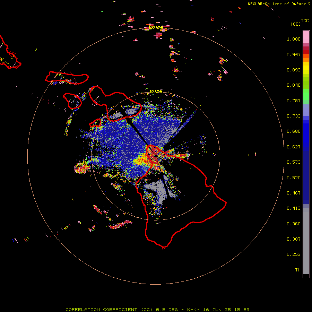
Task: Click the TH threshold label
Action: (x=298, y=270)
